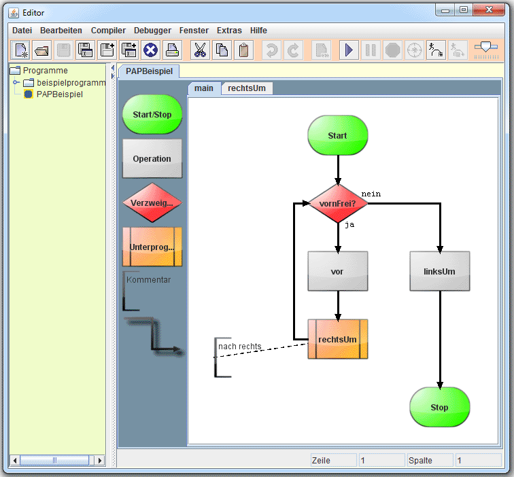Pick the red Verzweigung diamond from the palette
Image resolution: width=514 pixels, height=477 pixels.
[152, 202]
